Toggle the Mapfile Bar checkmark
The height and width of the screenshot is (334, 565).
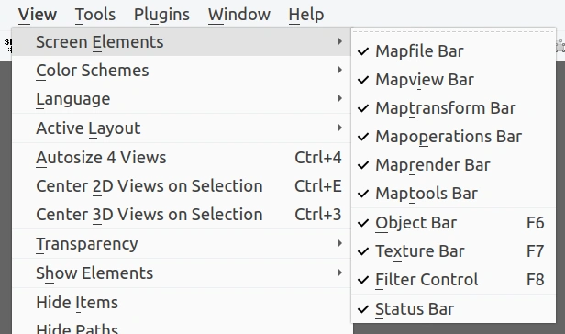point(453,51)
